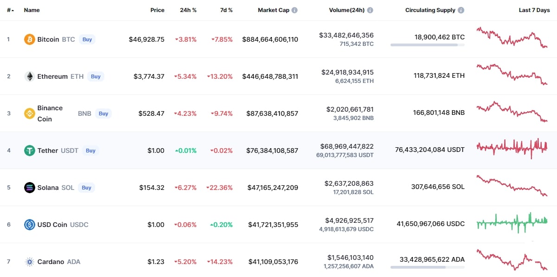Click the Last 7 Days column header

coord(534,10)
